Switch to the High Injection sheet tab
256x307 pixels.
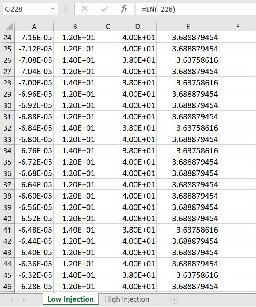tap(127, 299)
